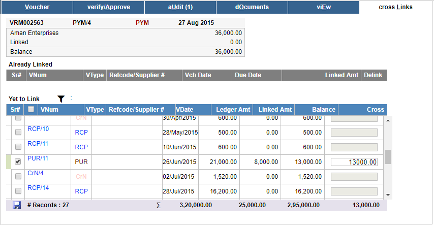The image size is (434, 228).
Task: Click the PUR/11 cross amount field
Action: pyautogui.click(x=354, y=162)
